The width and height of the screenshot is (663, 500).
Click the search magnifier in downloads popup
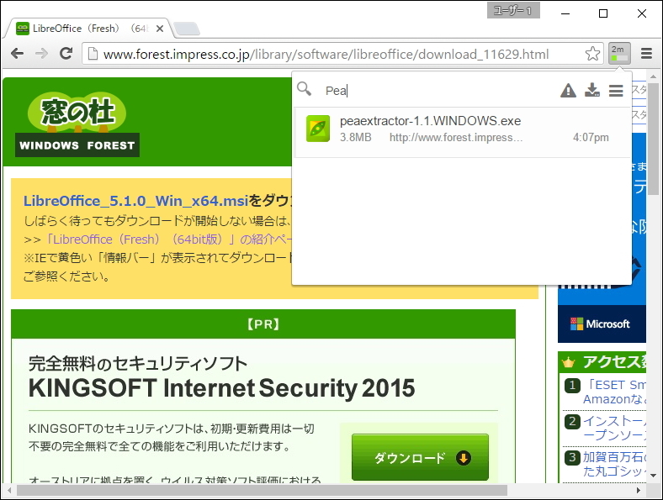[304, 89]
